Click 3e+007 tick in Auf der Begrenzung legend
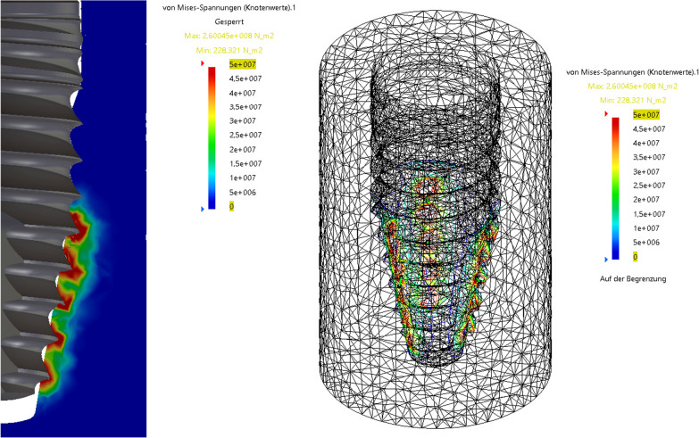 point(646,171)
